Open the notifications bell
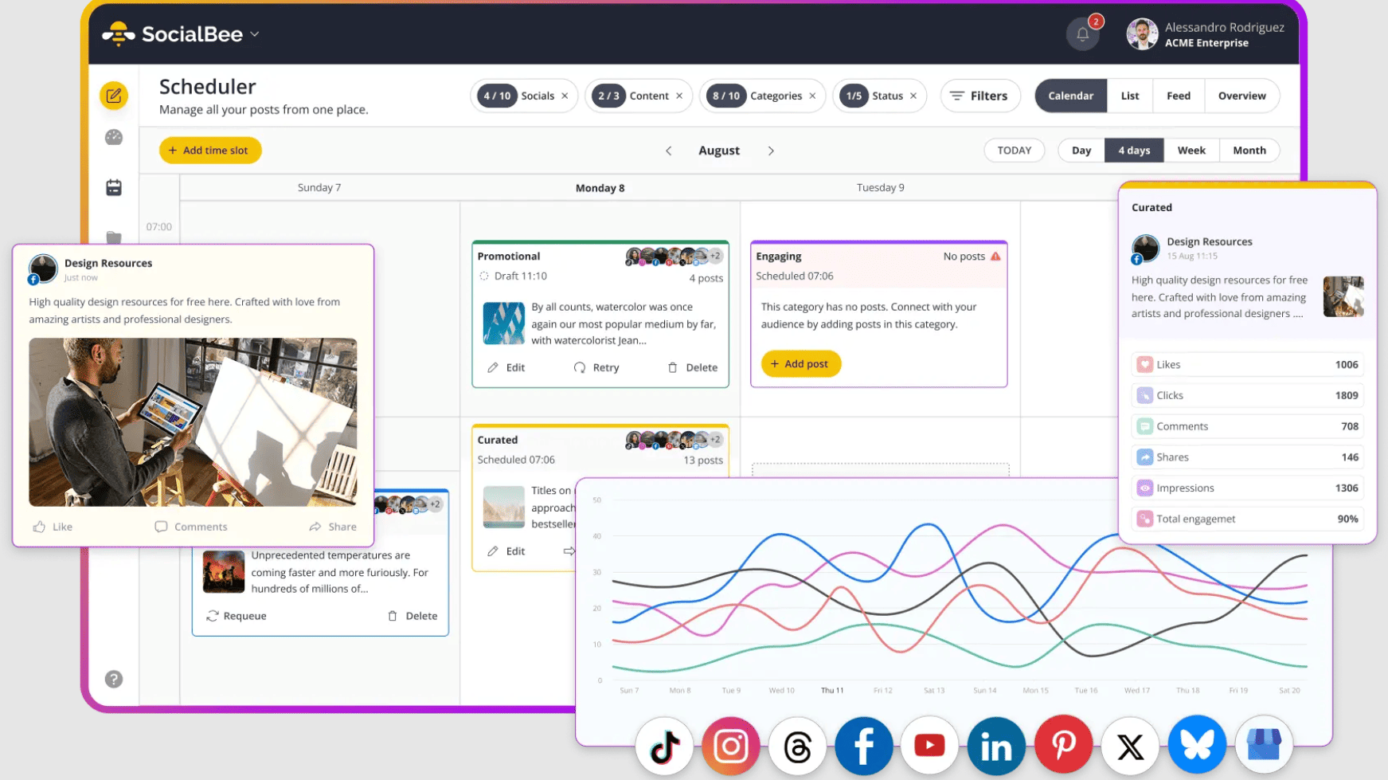 1082,34
